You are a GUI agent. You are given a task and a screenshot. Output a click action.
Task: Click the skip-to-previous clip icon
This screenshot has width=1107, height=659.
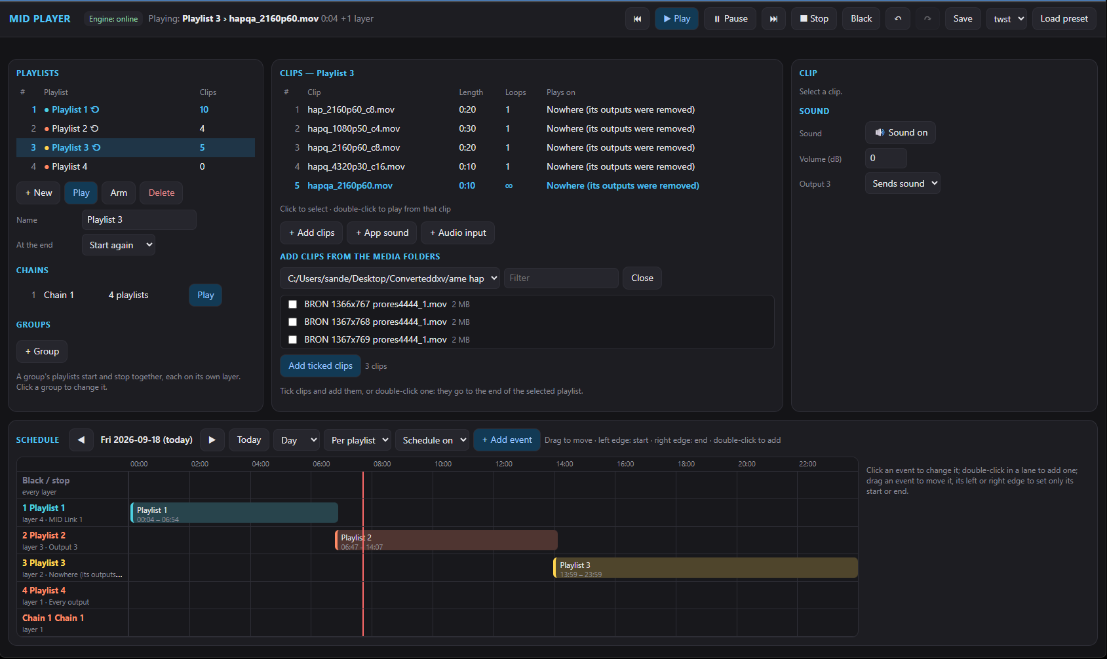pyautogui.click(x=637, y=19)
